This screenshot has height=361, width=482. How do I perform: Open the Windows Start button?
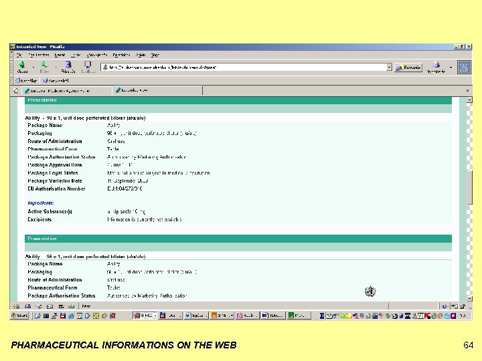19,316
